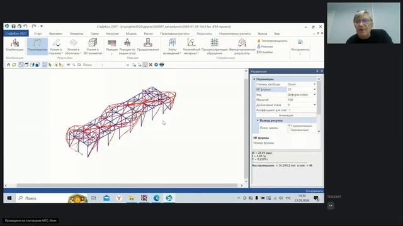Open the Windows Start menu
The image size is (403, 226).
click(x=9, y=198)
